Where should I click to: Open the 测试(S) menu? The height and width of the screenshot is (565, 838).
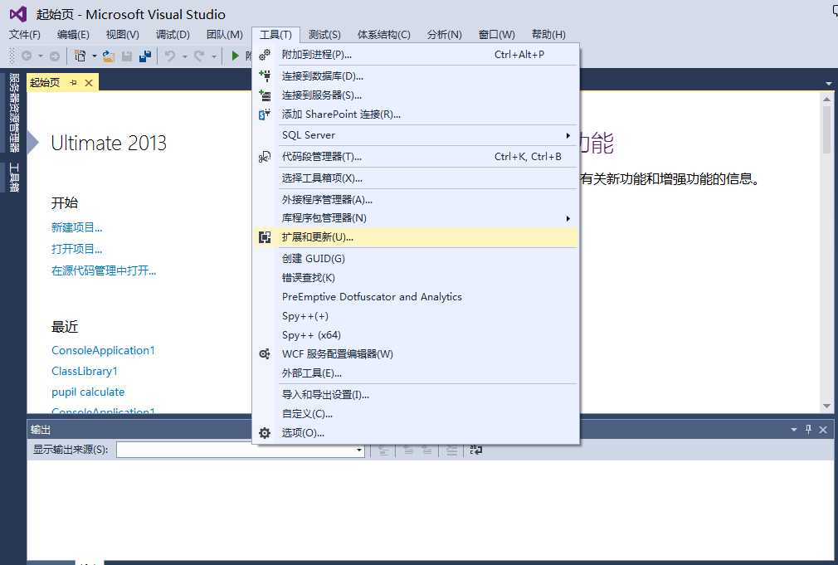click(324, 35)
